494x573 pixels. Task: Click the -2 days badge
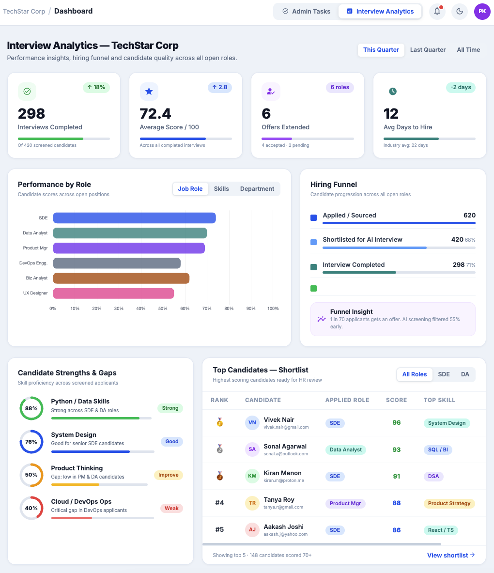click(461, 87)
